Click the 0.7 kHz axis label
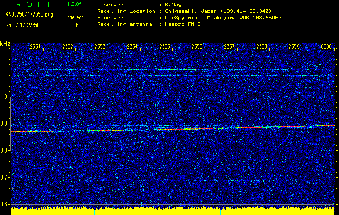The width and height of the screenshot is (339, 215). 5,177
